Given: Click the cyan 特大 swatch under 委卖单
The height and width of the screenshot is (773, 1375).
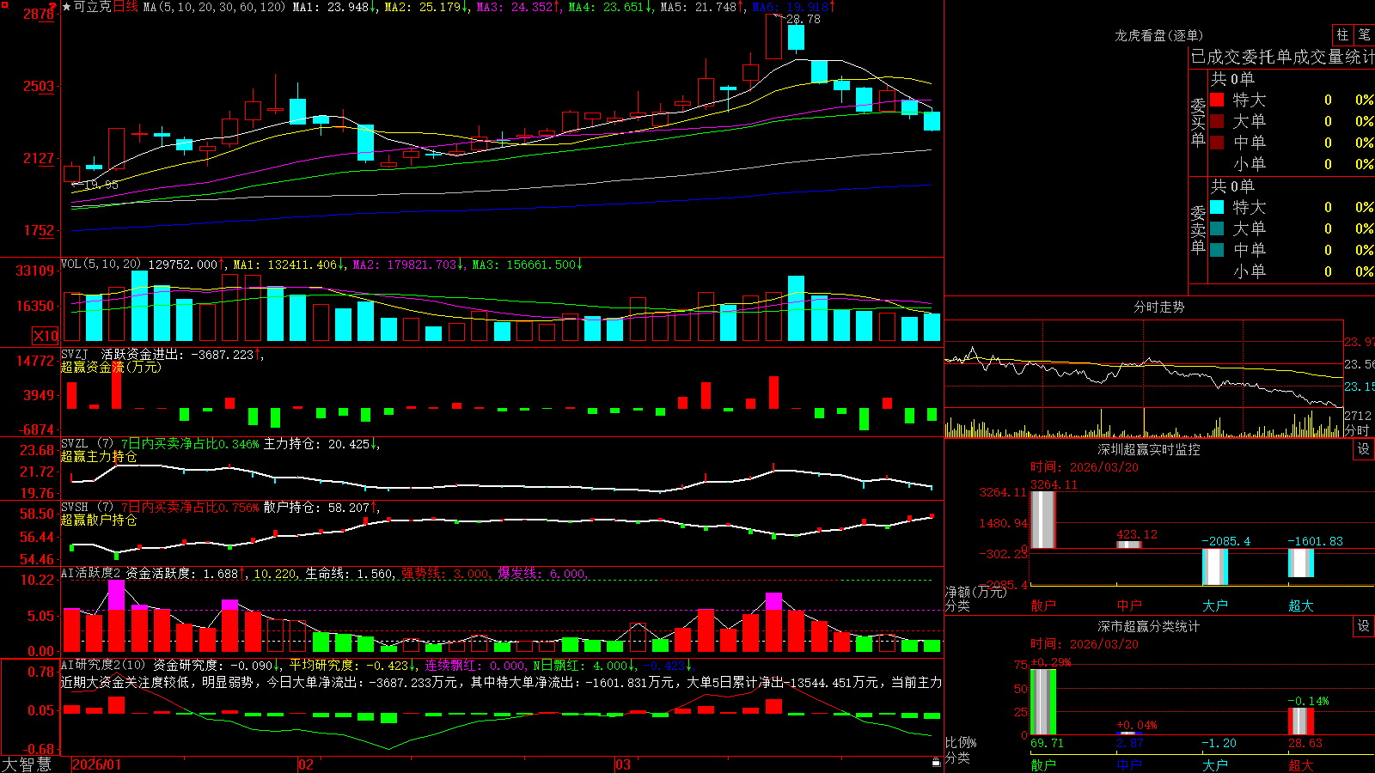Looking at the screenshot, I should 1217,207.
